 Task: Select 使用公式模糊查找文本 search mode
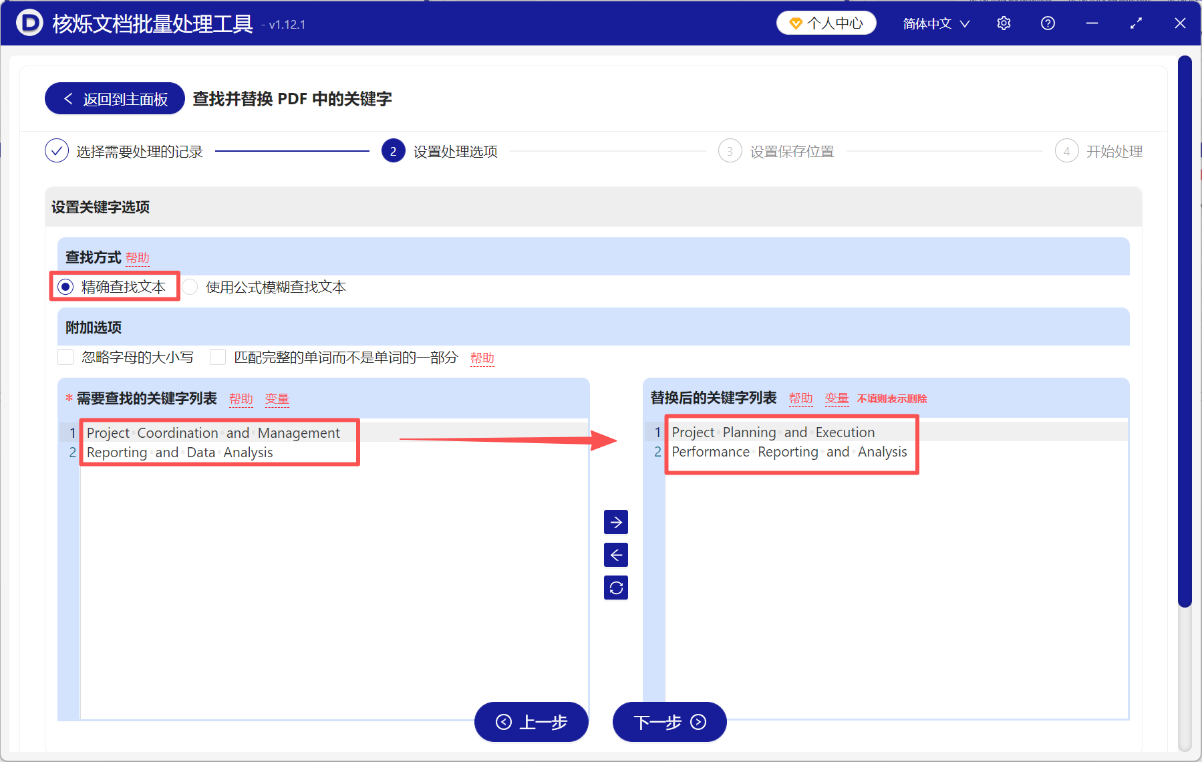coord(190,287)
